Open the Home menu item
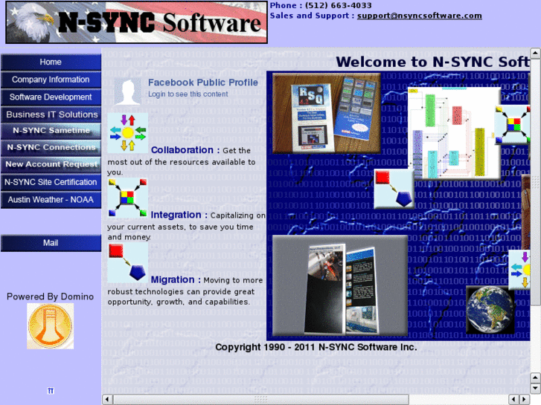This screenshot has height=405, width=541. (51, 62)
